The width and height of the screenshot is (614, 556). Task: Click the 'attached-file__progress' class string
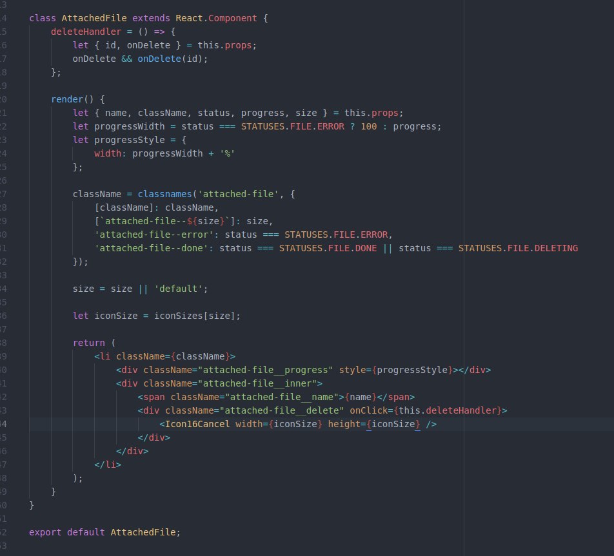point(265,370)
